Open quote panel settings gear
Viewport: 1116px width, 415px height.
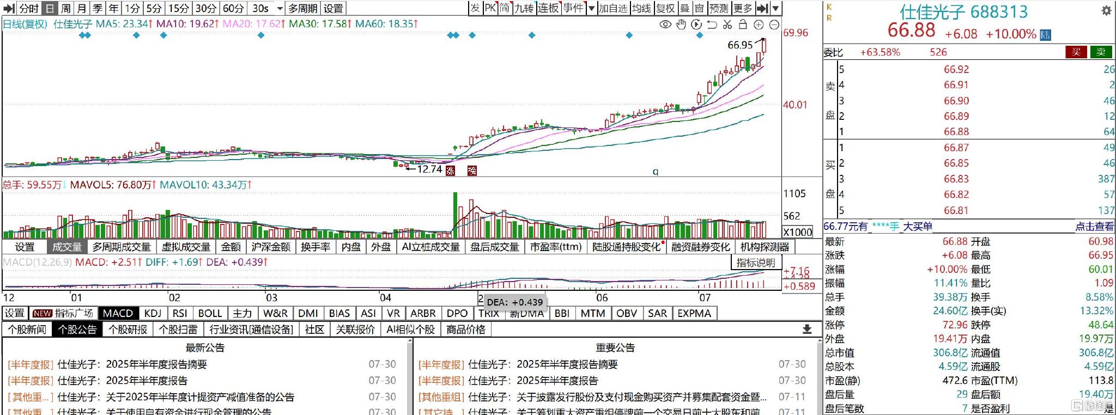point(1106,10)
